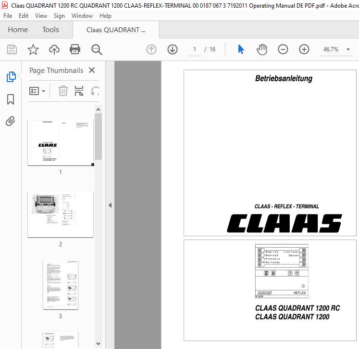Screen dimensions: 359x349
Task: Select the Claas QUADRANT document tab
Action: pos(116,30)
